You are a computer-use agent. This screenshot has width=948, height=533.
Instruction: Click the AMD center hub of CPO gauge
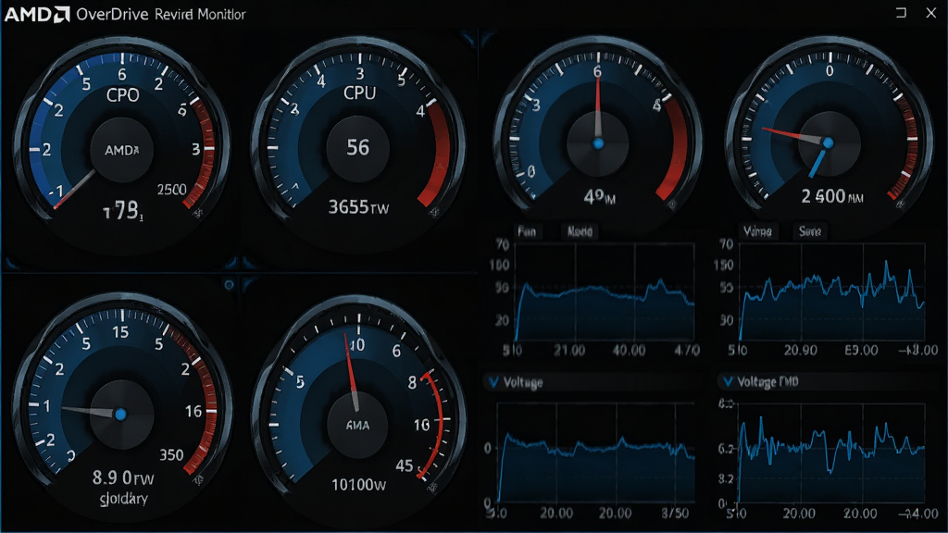122,150
